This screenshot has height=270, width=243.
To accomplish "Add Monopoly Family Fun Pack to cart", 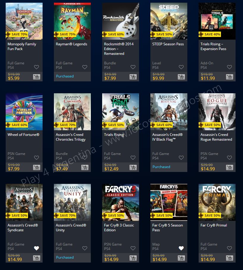I will click(37, 77).
